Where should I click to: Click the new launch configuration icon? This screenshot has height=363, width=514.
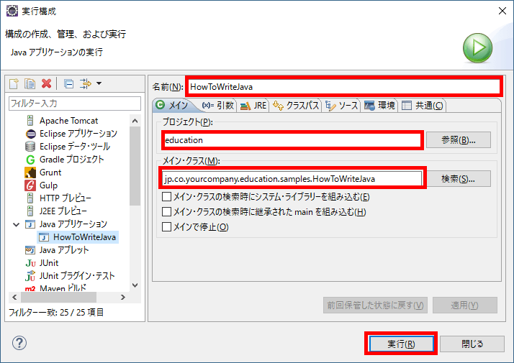(14, 84)
